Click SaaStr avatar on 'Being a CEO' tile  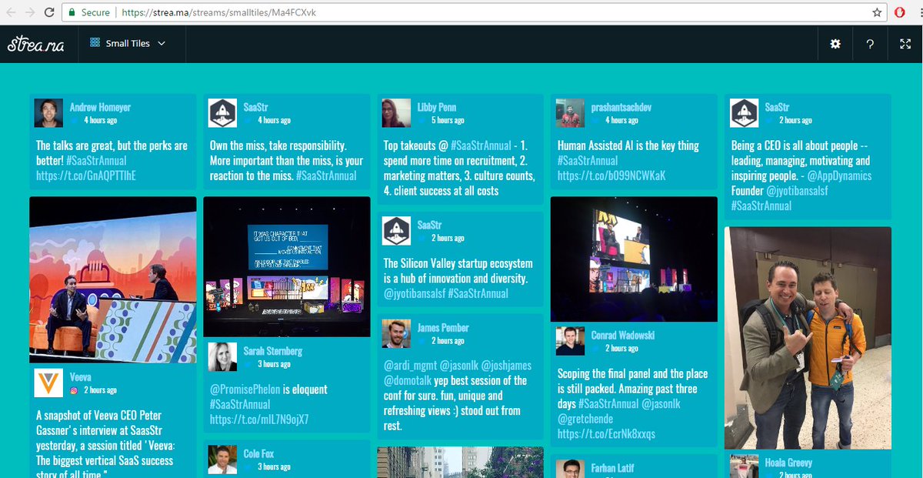coord(744,113)
